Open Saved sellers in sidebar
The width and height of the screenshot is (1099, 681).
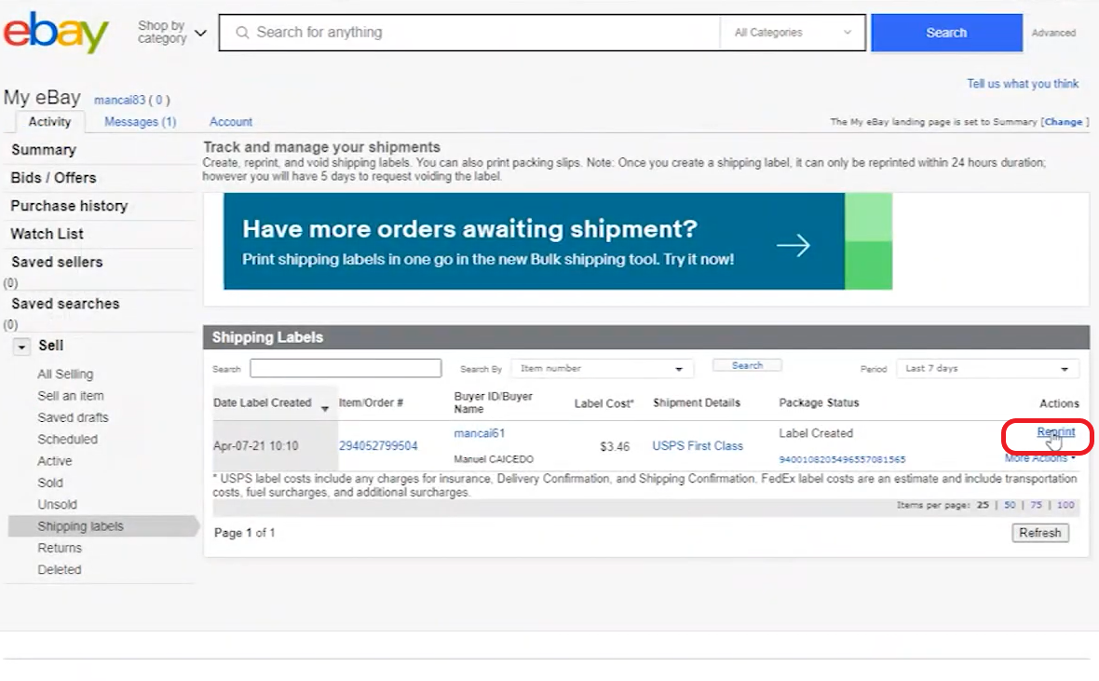point(57,263)
